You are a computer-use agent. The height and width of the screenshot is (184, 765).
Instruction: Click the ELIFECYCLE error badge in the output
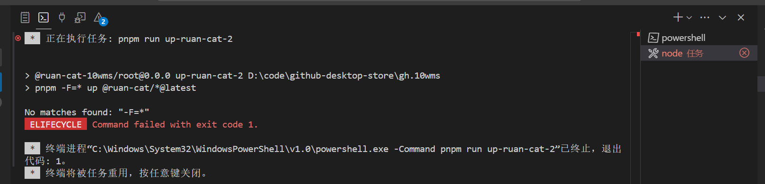(x=56, y=124)
